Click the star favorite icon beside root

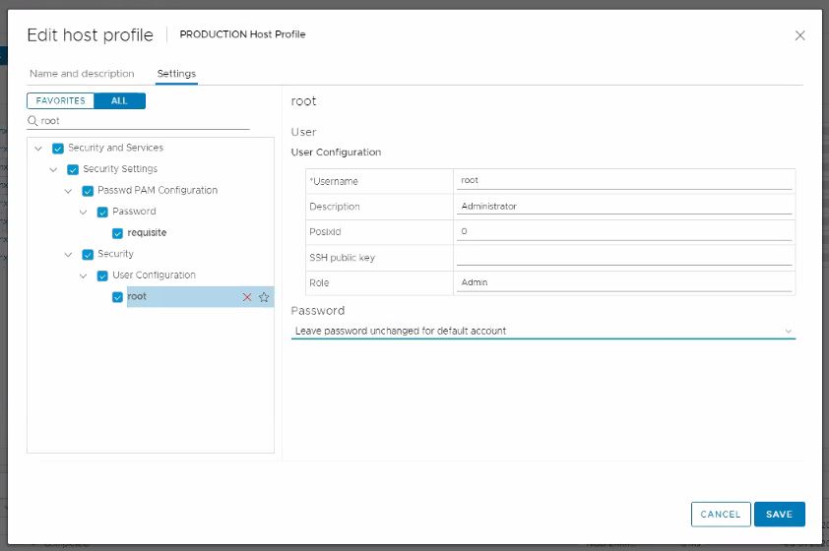(264, 297)
